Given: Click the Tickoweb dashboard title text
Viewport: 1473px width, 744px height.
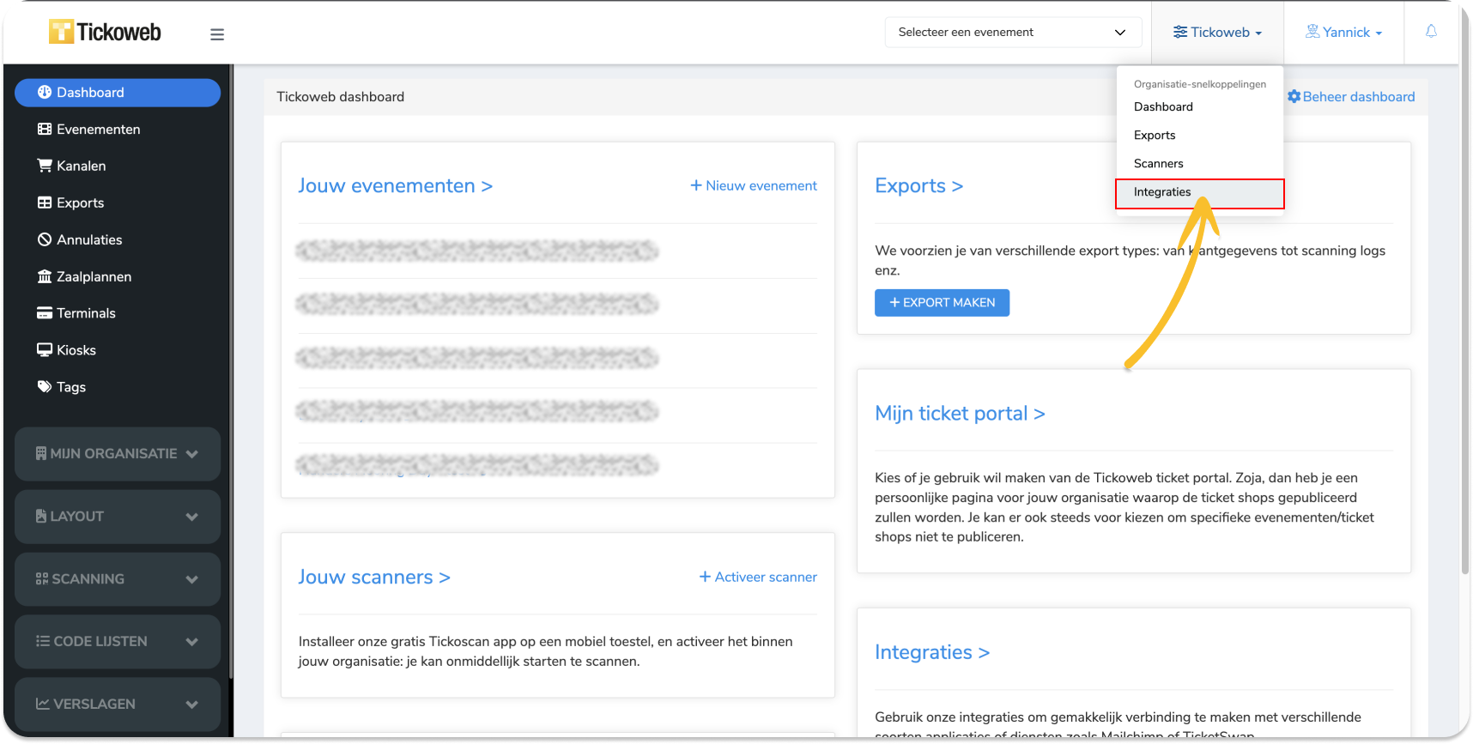Looking at the screenshot, I should tap(340, 97).
